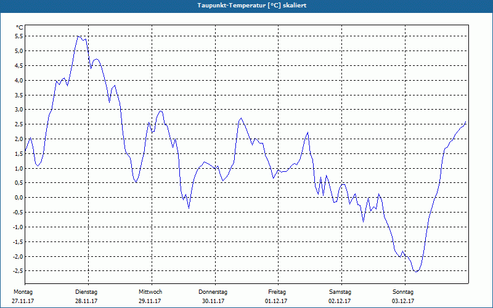The image size is (493, 308).
Task: Click the y-axis label 1,0
Action: 19,168
